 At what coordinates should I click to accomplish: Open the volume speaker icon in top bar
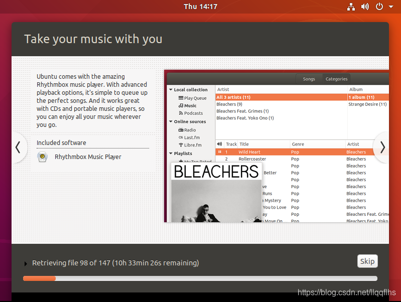click(365, 7)
